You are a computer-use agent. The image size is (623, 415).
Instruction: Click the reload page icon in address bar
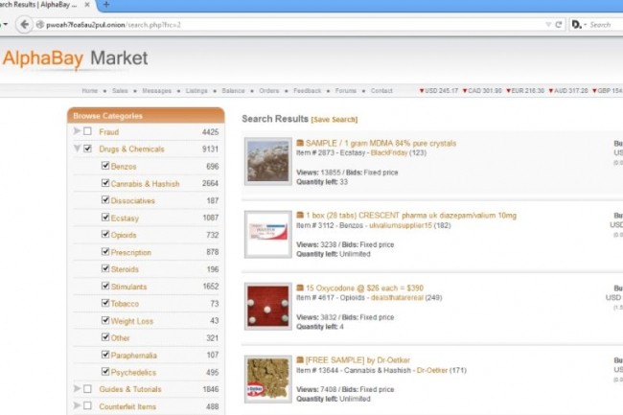[558, 25]
